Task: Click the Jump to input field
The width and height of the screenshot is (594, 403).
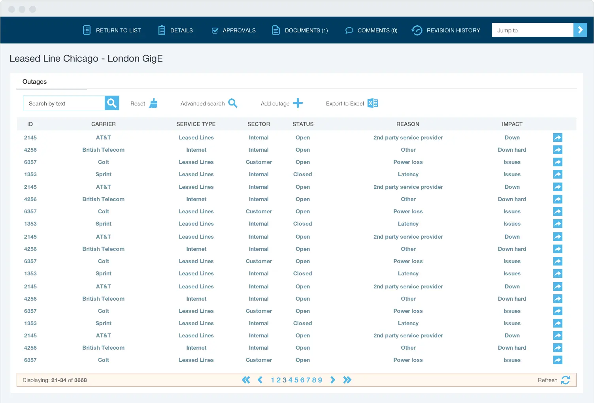Action: [x=532, y=30]
